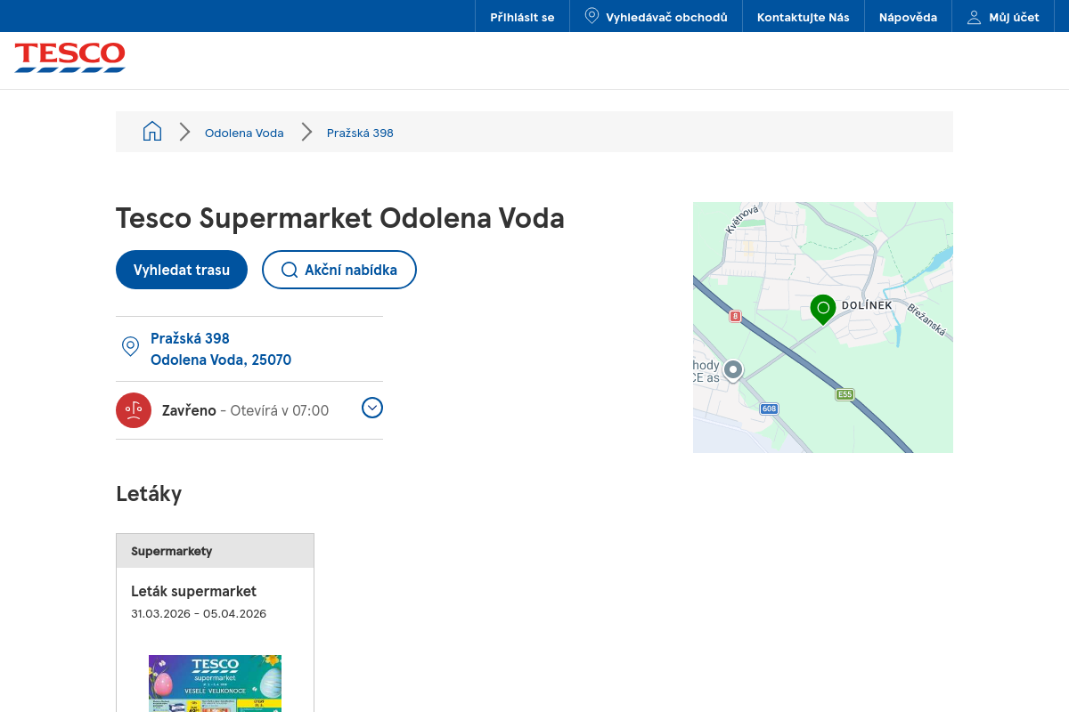
Task: Click the Tesco logo
Action: coord(69,57)
